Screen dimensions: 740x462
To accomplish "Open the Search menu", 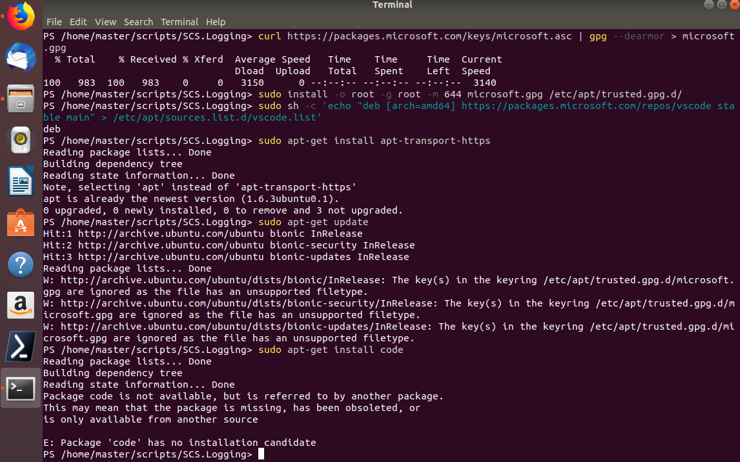I will coord(138,21).
